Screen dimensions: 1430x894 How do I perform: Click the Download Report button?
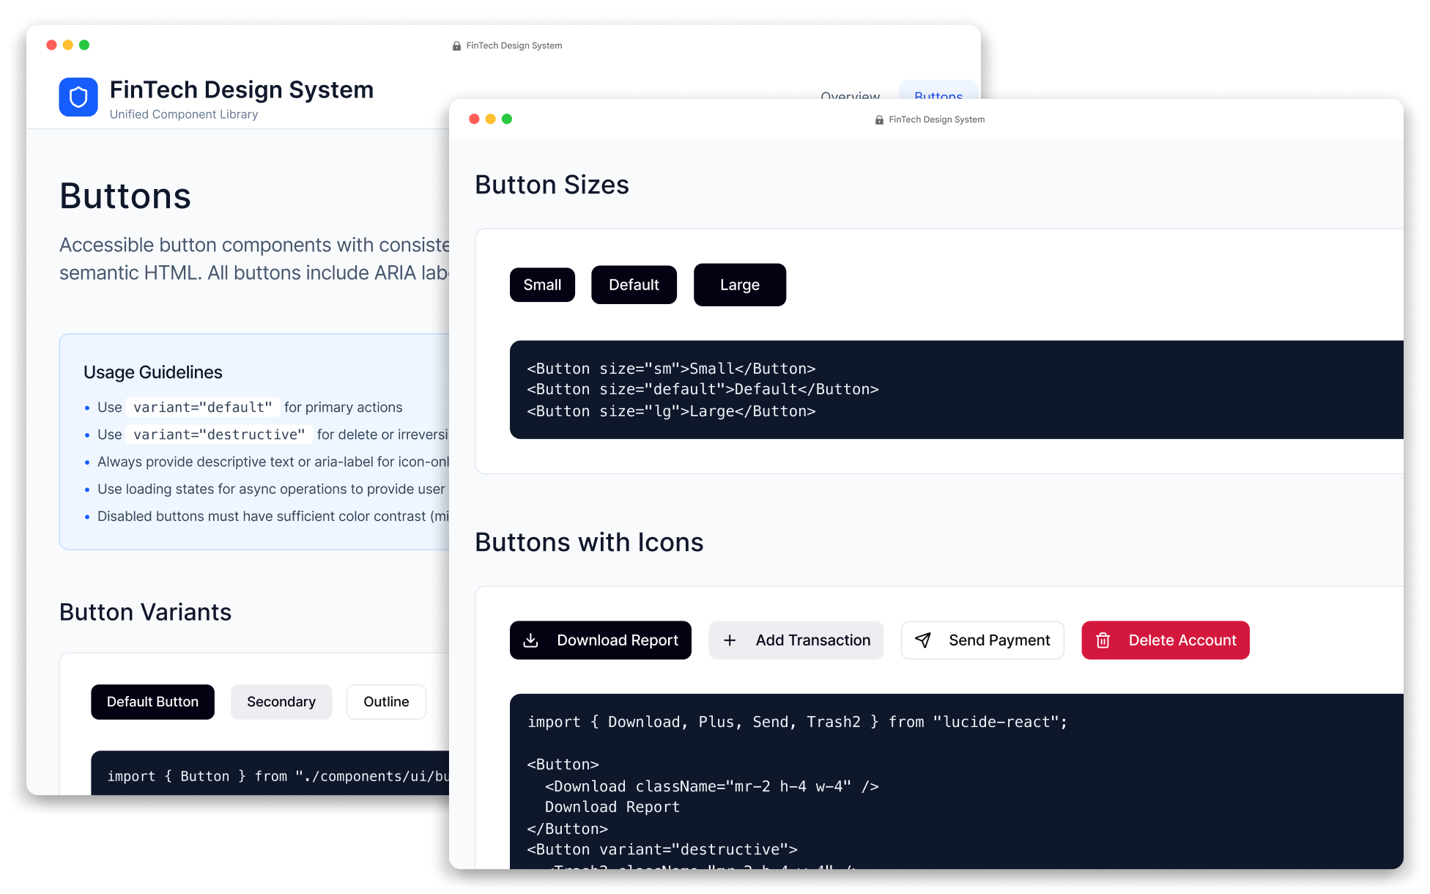click(601, 640)
